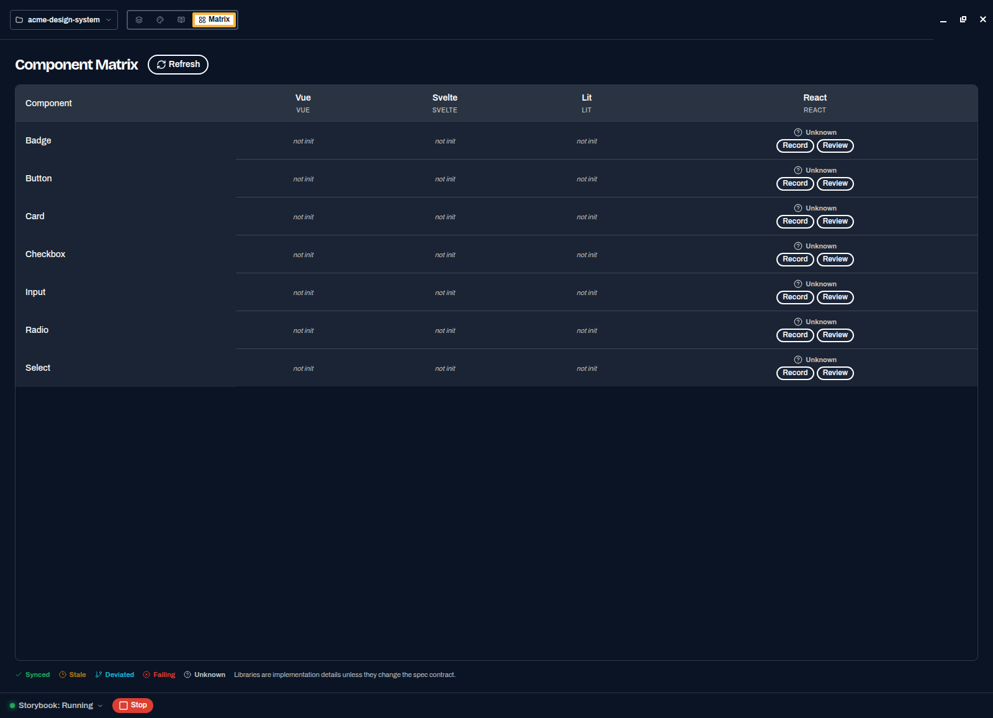Click the Svelte column header
The image size is (993, 718).
click(445, 103)
